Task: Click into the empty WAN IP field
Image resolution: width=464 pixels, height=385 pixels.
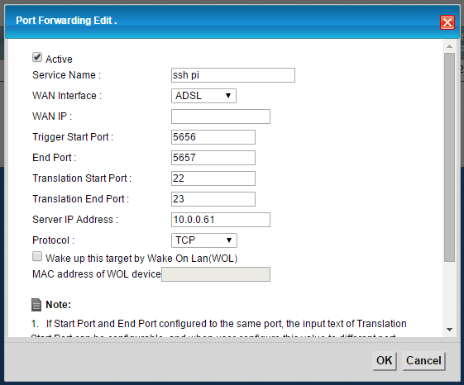Action: (221, 116)
